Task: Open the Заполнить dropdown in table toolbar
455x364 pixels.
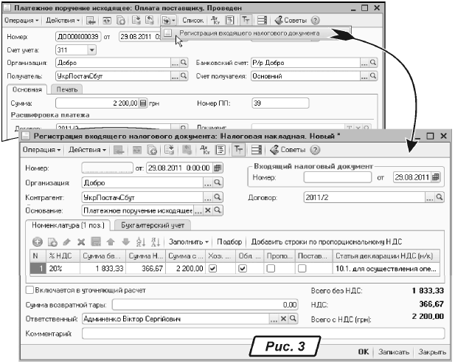Action: click(x=190, y=241)
